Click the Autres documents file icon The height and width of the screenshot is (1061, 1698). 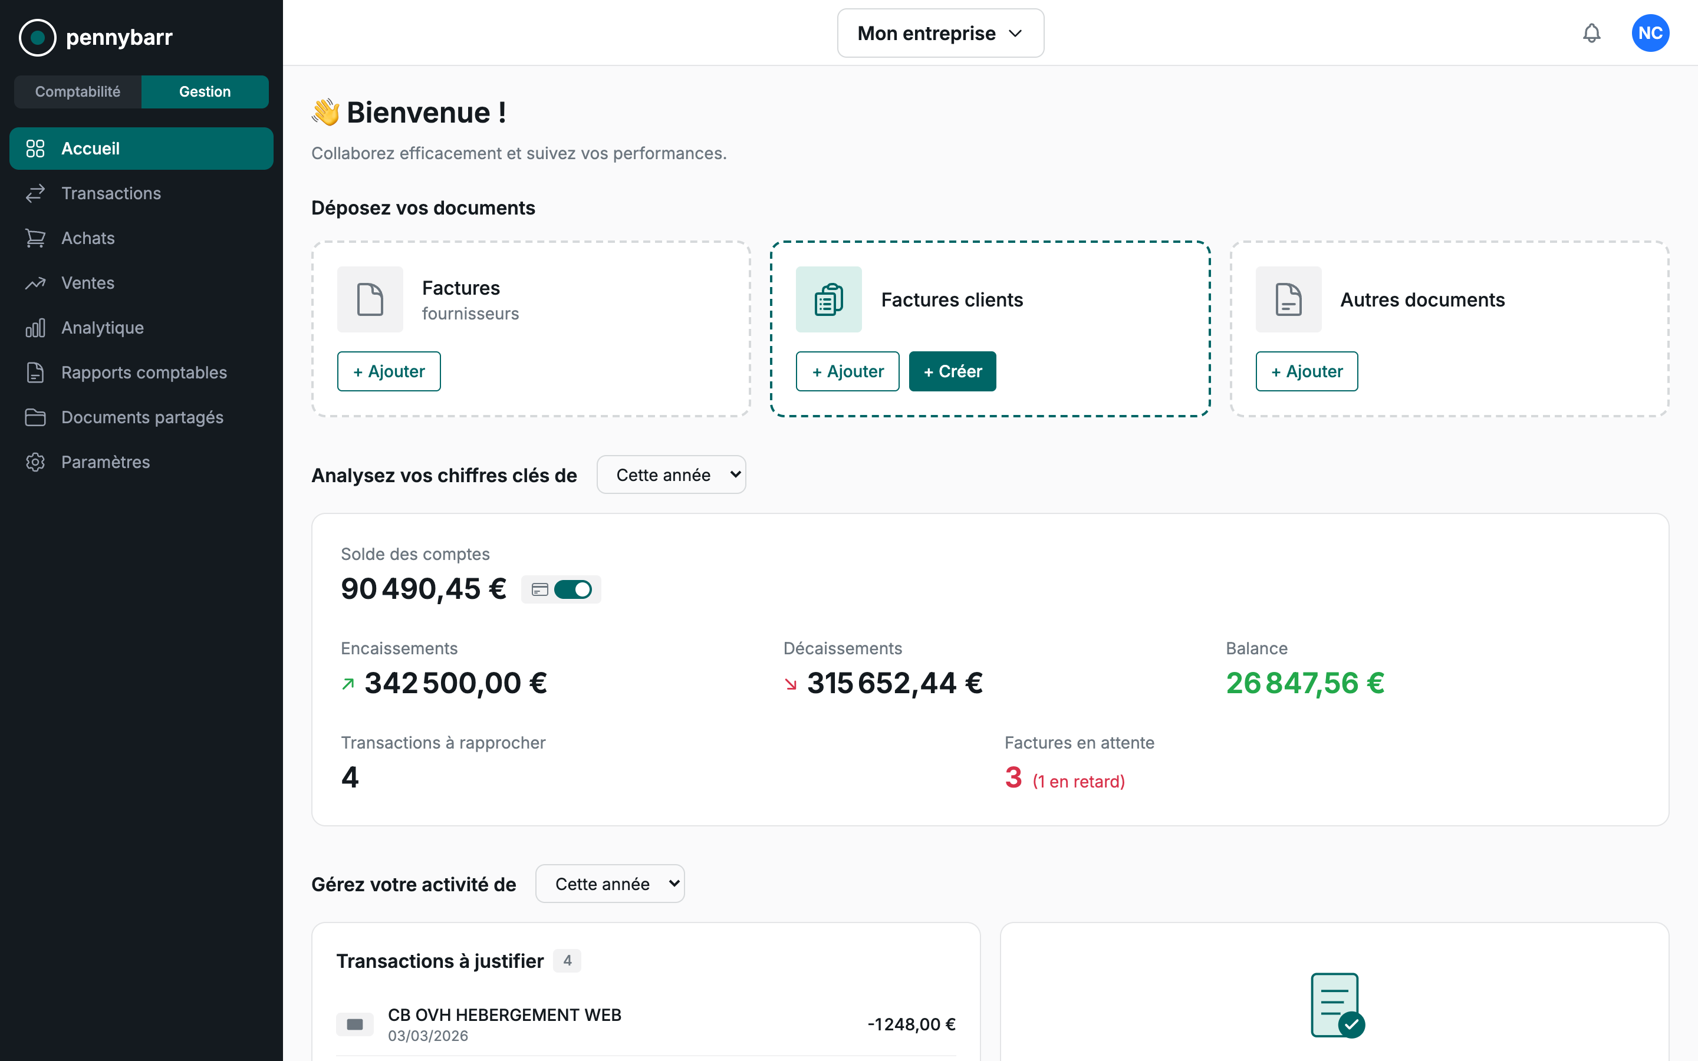tap(1288, 299)
